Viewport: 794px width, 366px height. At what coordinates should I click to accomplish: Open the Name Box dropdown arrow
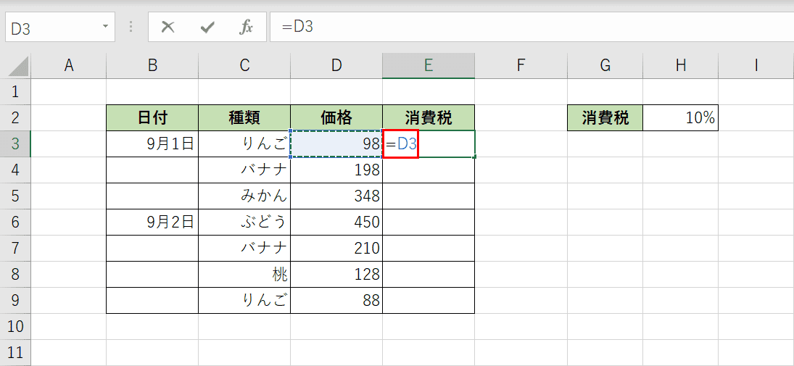tap(105, 26)
